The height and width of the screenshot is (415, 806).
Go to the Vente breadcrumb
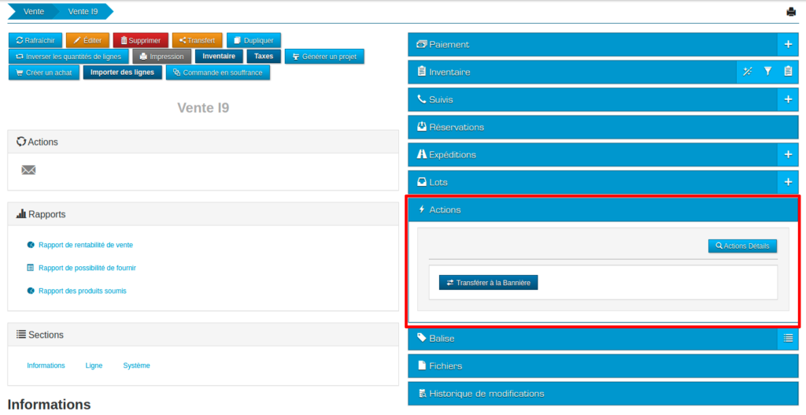pyautogui.click(x=33, y=11)
